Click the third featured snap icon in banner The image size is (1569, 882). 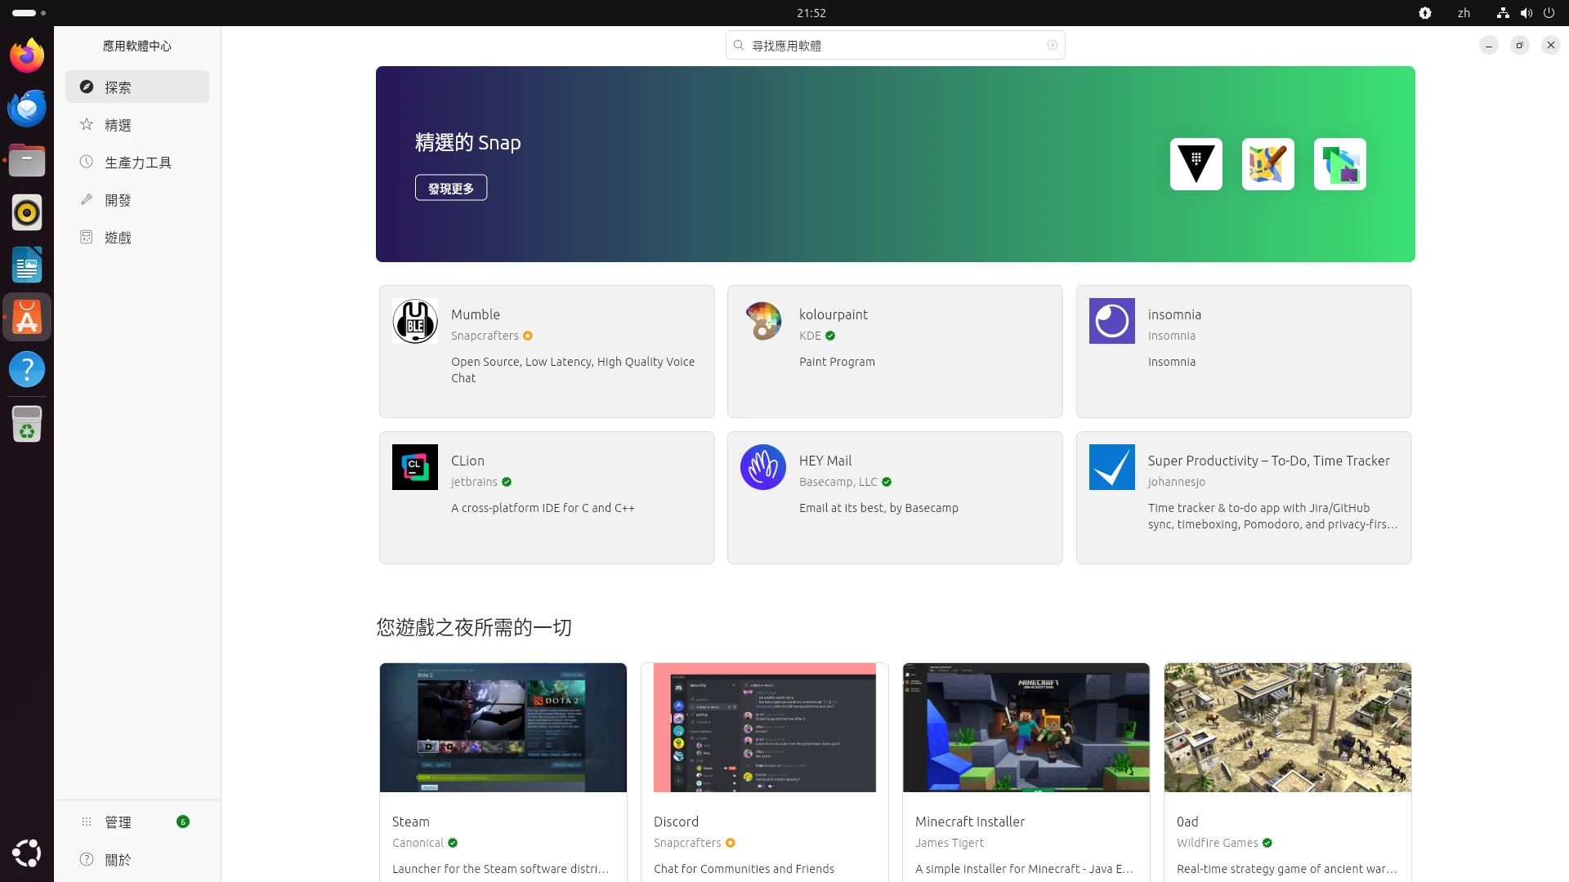(x=1339, y=164)
